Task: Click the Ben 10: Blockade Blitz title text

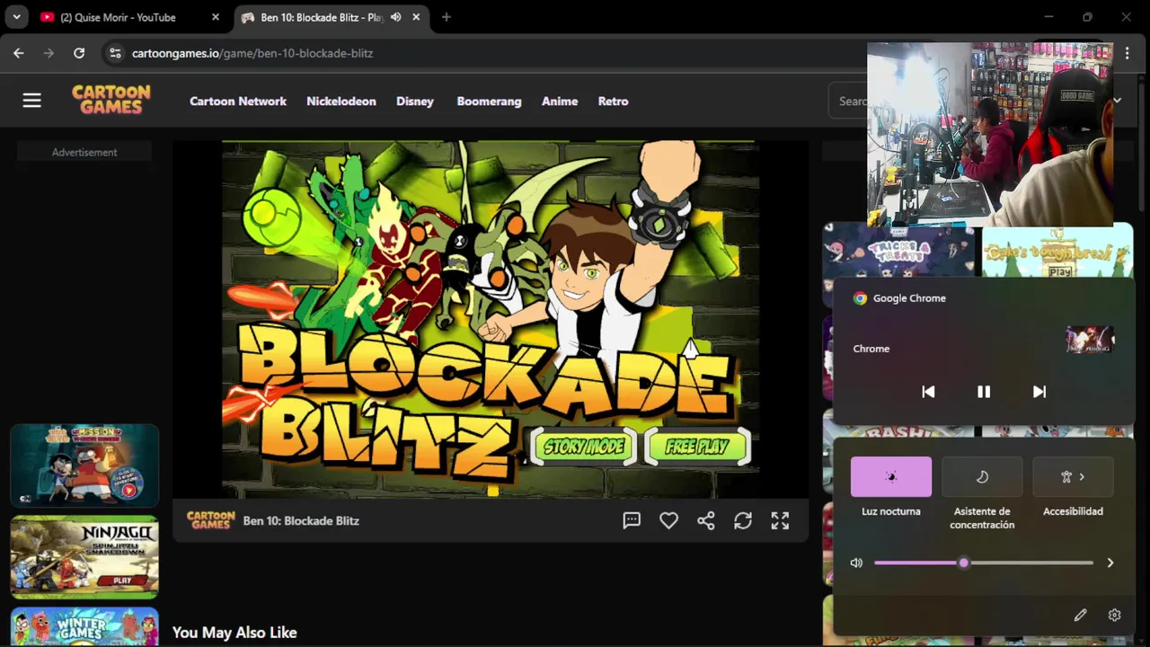Action: 301,520
